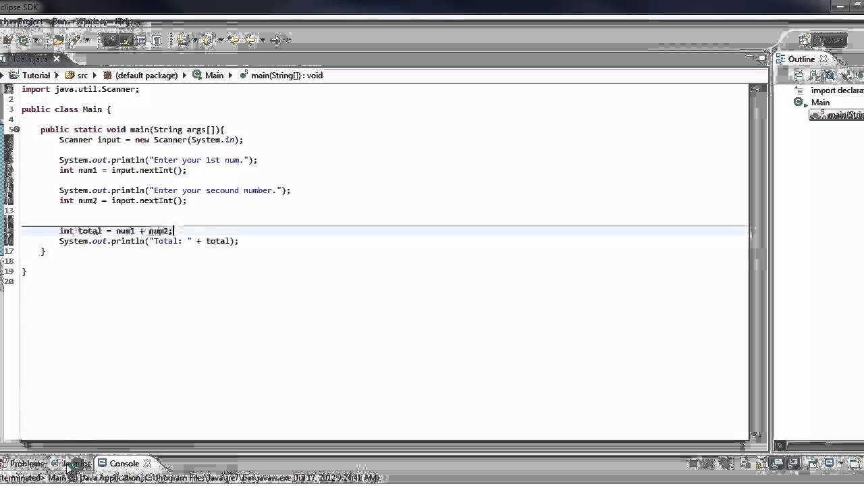Toggle Hide Static Members in Outline

[845, 76]
